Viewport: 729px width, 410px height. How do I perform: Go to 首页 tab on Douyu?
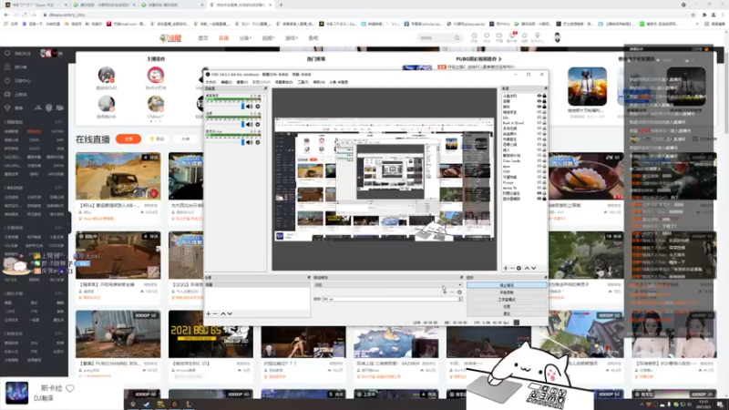(203, 38)
